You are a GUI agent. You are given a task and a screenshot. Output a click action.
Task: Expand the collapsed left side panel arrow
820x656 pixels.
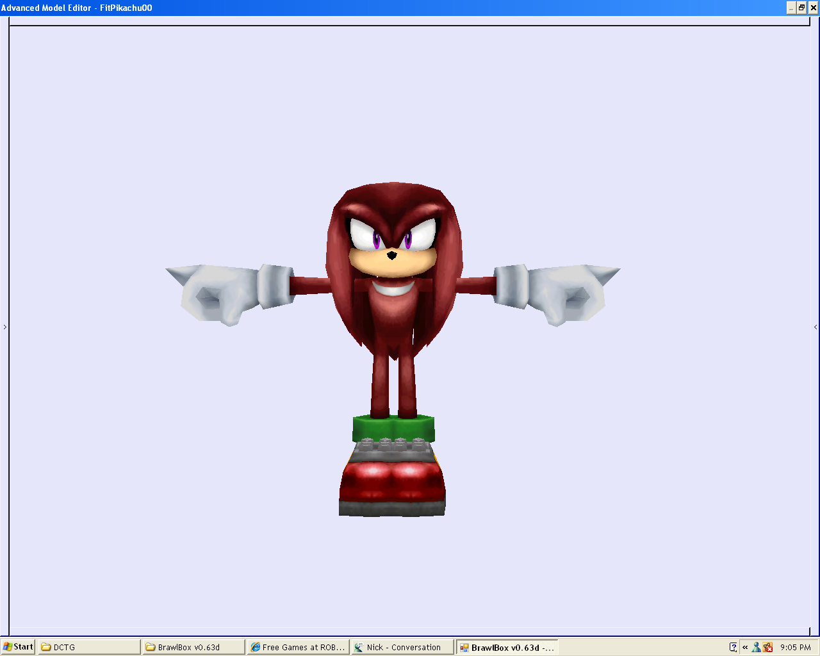pyautogui.click(x=4, y=327)
